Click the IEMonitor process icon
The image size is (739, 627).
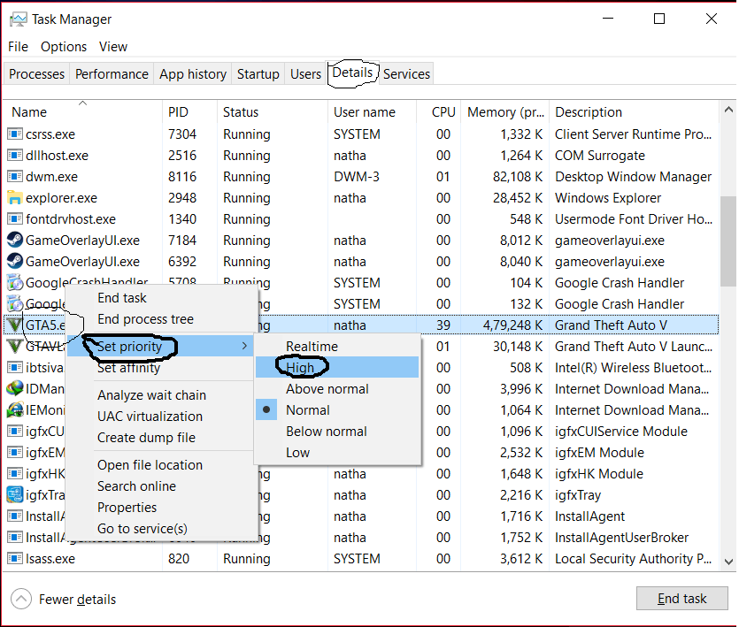15,409
